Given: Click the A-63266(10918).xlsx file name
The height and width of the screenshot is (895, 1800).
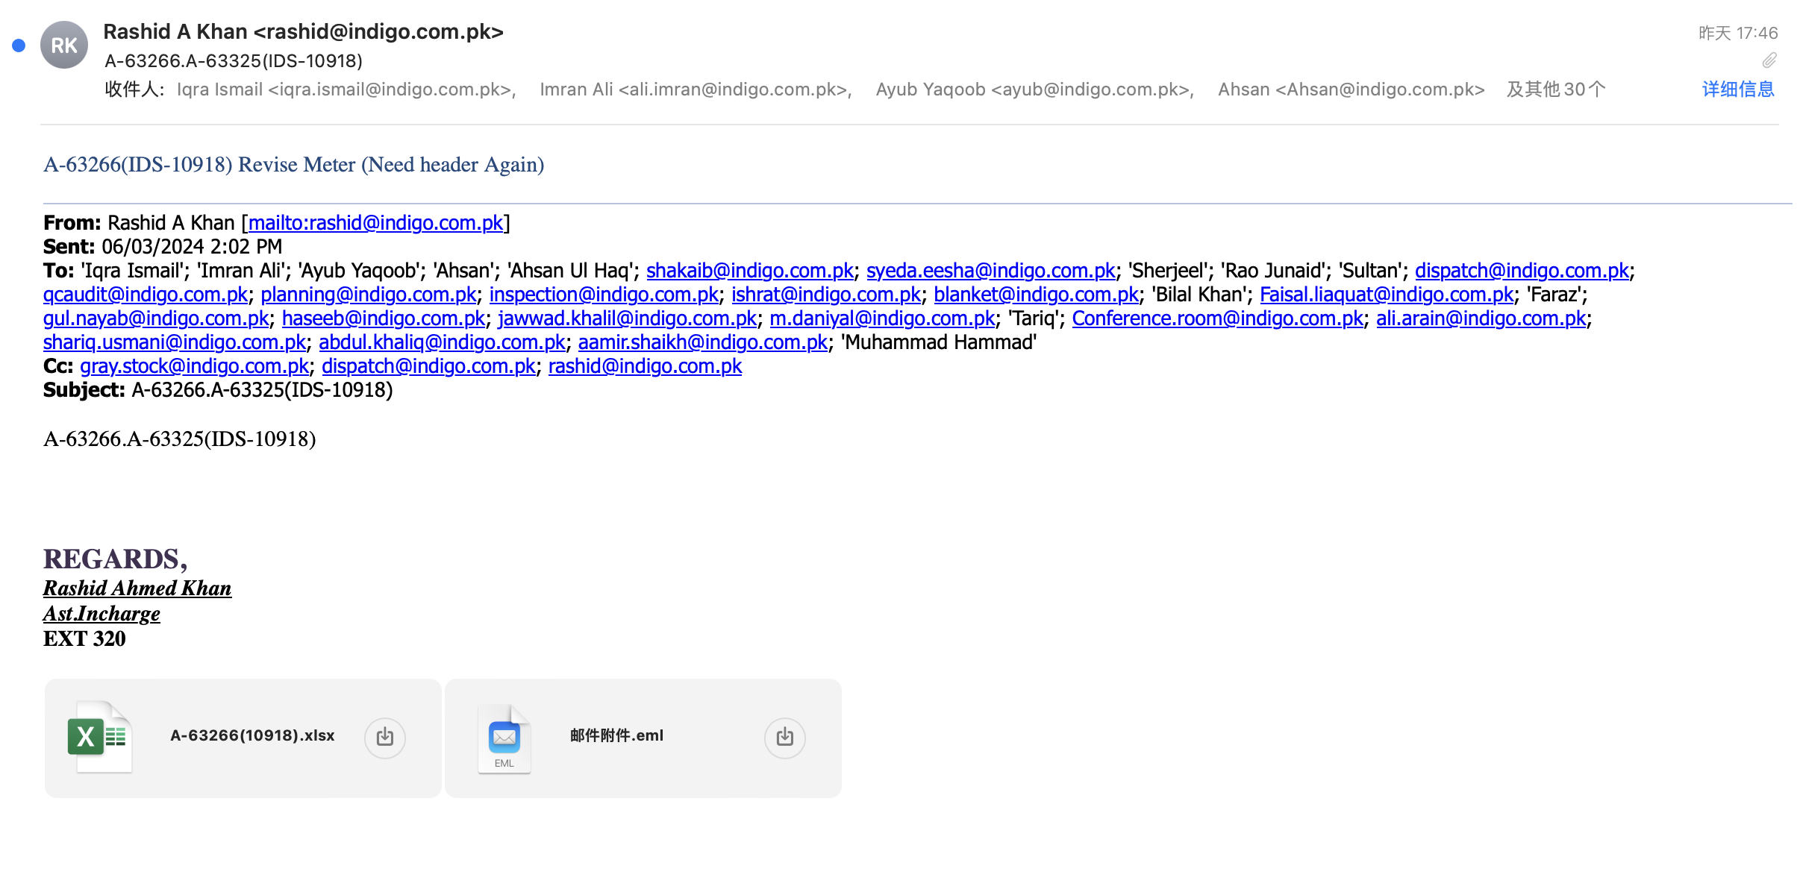Looking at the screenshot, I should point(252,735).
